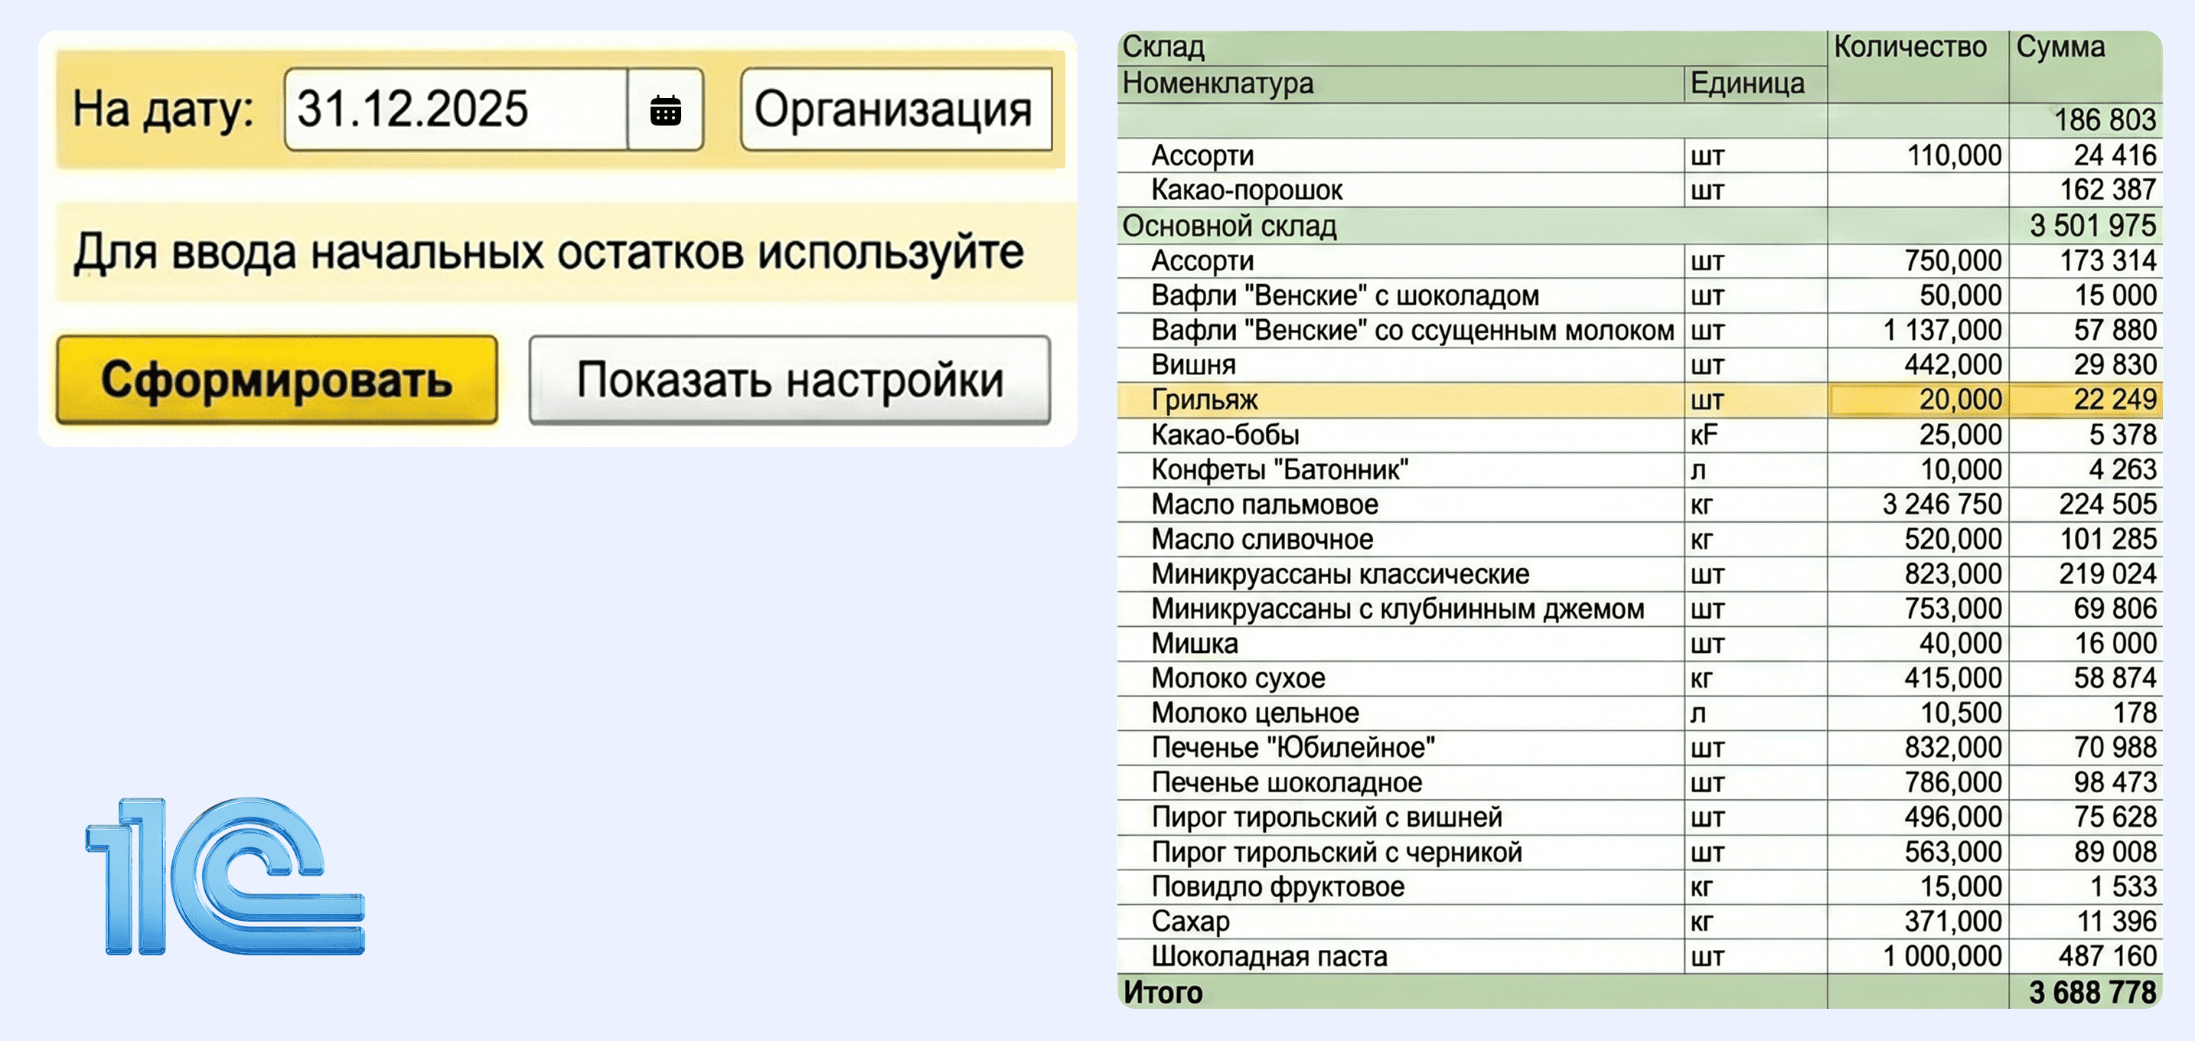Select the Какао-порошок row
This screenshot has width=2195, height=1041.
coord(1639,190)
